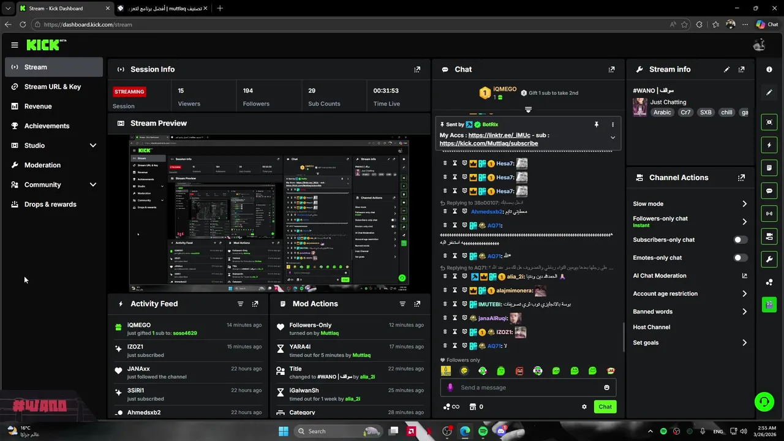This screenshot has width=784, height=441.
Task: Open the hamburger menu beside the Kick logo
Action: [15, 45]
